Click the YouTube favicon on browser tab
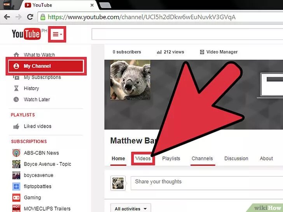This screenshot has width=283, height=212. pos(28,5)
